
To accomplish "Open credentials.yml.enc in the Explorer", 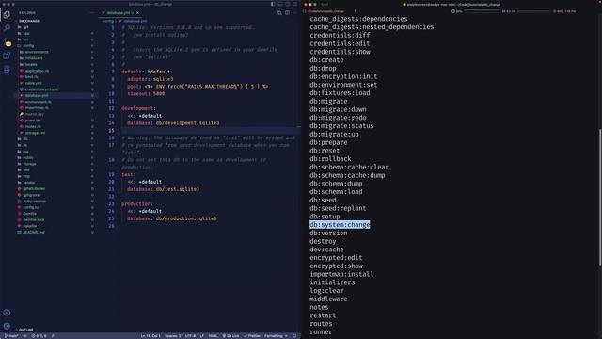I will [x=41, y=89].
